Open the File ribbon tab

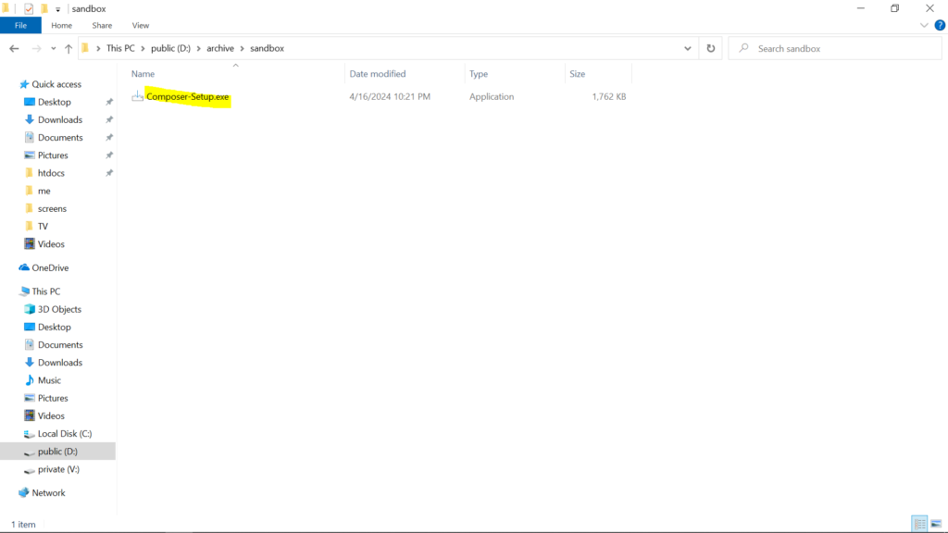(20, 25)
